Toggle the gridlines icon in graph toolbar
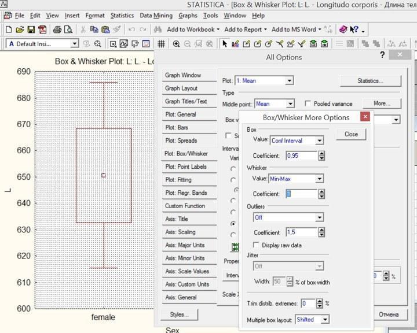Image resolution: width=417 pixels, height=333 pixels. tap(161, 44)
